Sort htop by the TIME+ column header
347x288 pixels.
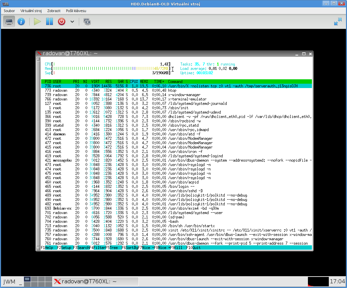click(x=159, y=82)
